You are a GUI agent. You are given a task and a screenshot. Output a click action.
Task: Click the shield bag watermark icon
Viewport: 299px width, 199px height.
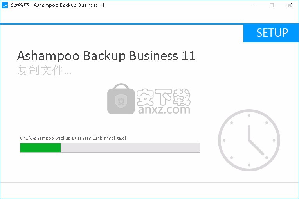(x=121, y=99)
